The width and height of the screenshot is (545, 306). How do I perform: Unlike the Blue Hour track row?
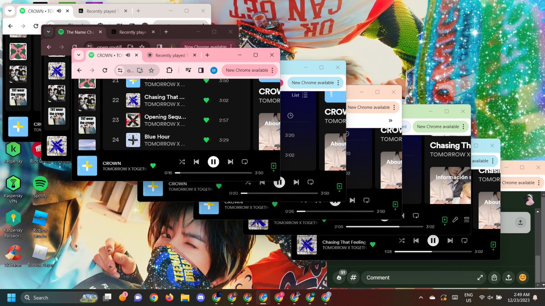[x=206, y=140]
